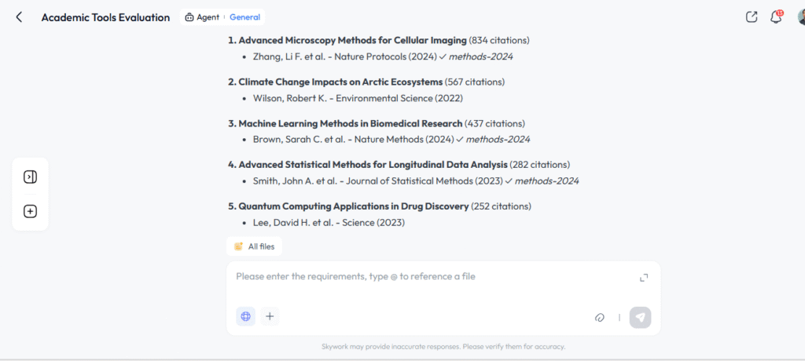Select the Advanced Microscopy Methods paper title
805x361 pixels.
point(352,40)
